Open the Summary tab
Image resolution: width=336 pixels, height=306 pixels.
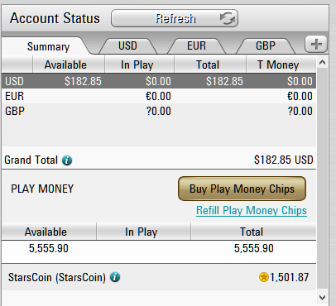pyautogui.click(x=48, y=46)
